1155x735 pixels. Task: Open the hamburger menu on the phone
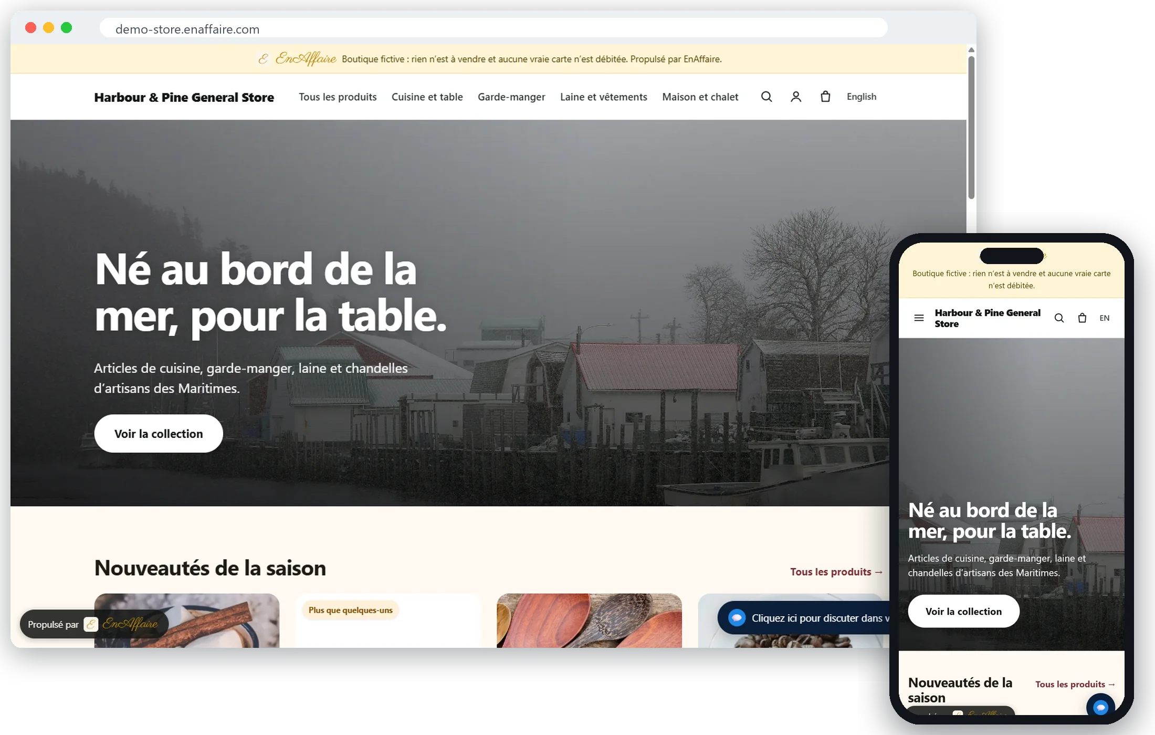(919, 318)
